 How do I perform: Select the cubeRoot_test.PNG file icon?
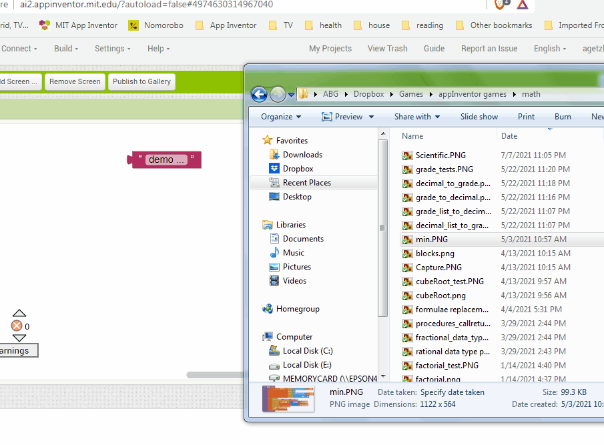[x=407, y=282]
